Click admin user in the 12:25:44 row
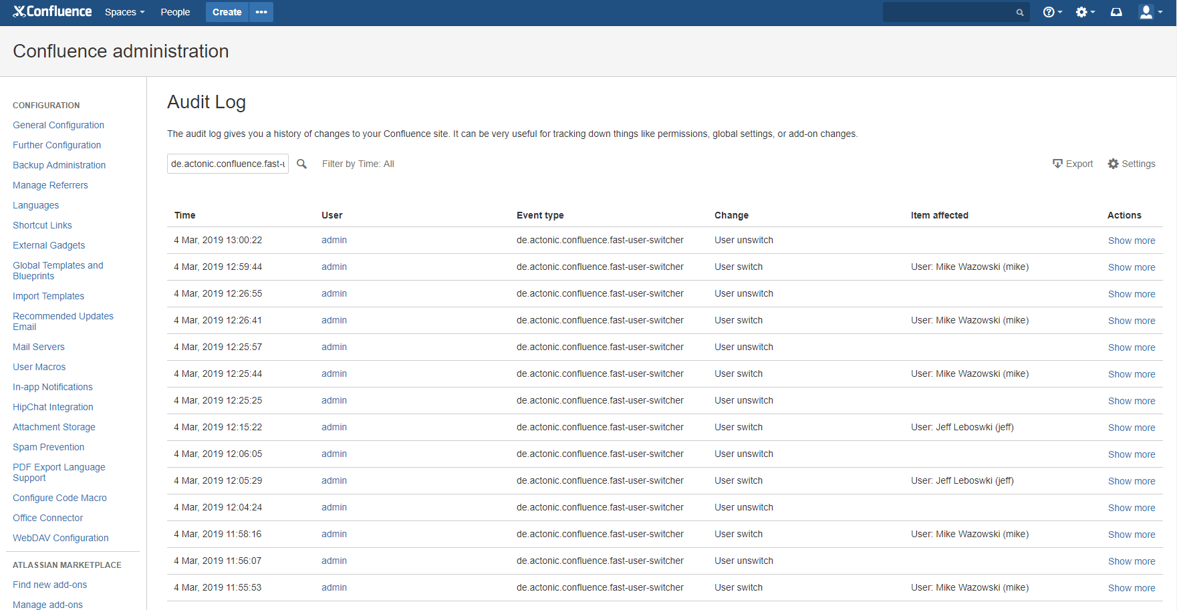 click(x=334, y=373)
